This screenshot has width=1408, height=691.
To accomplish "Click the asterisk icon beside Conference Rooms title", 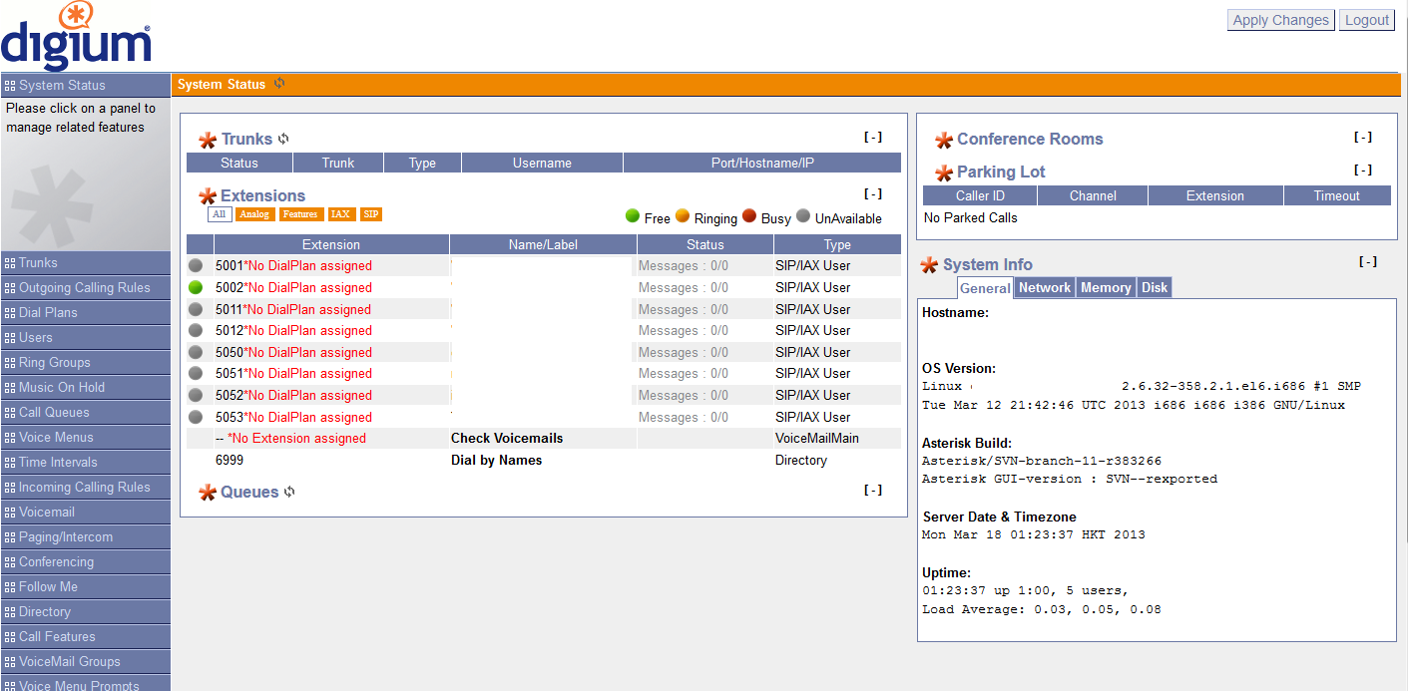I will tap(944, 141).
